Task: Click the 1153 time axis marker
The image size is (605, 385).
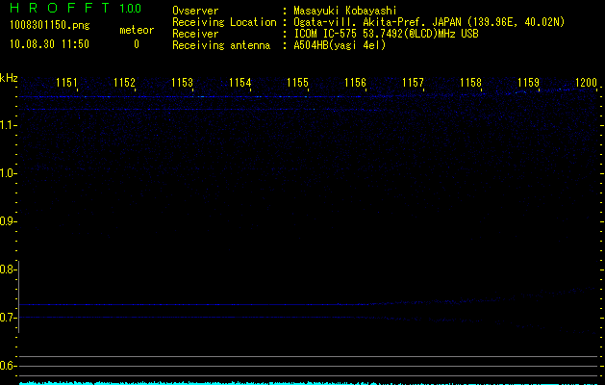Action: [182, 83]
